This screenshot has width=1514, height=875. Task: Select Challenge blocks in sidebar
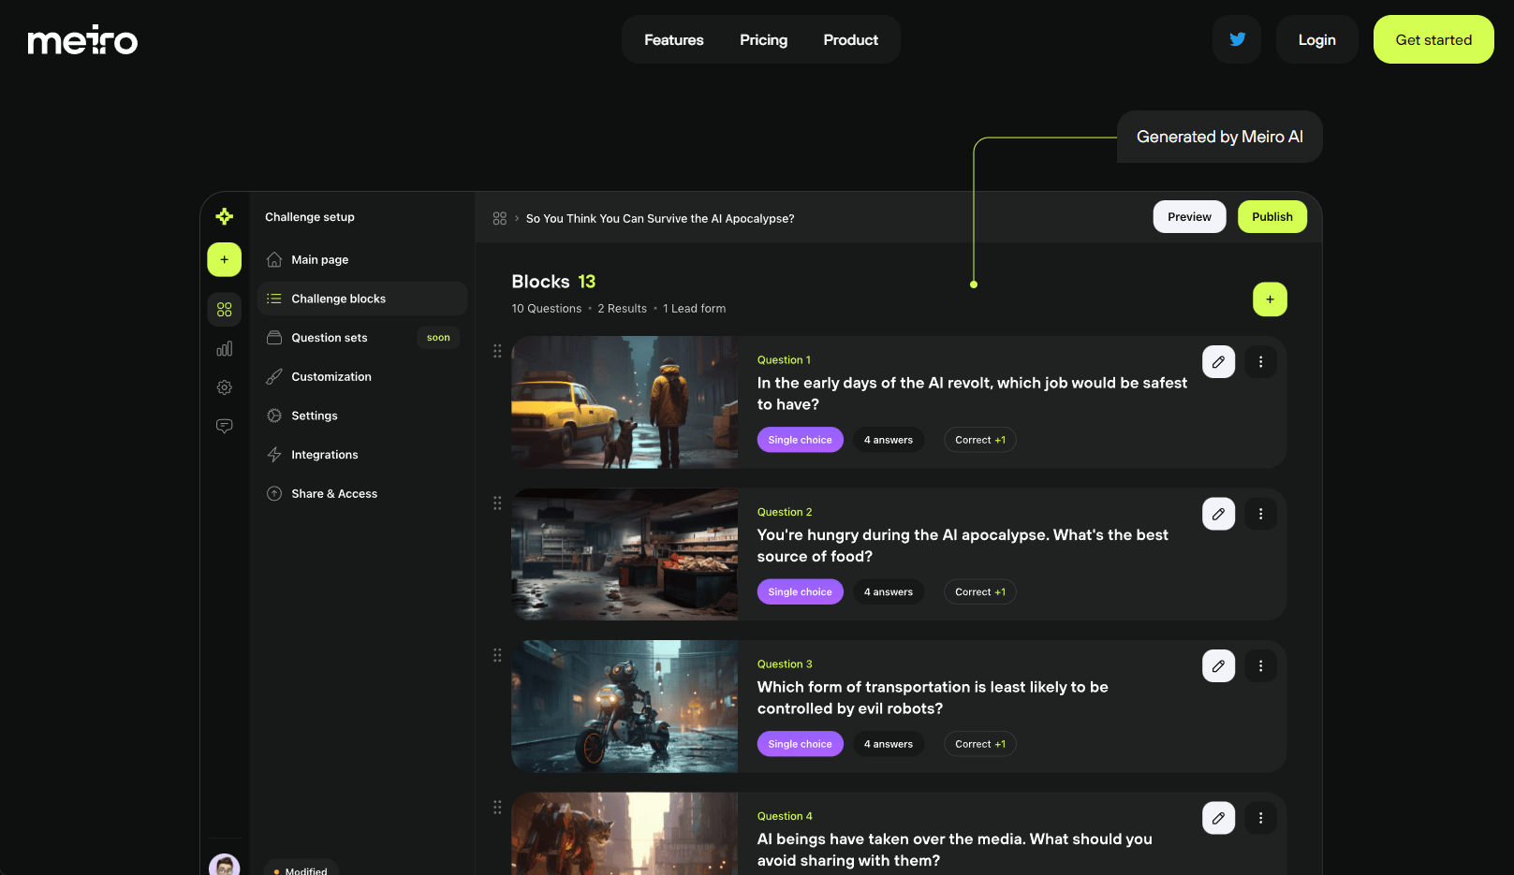tap(362, 299)
